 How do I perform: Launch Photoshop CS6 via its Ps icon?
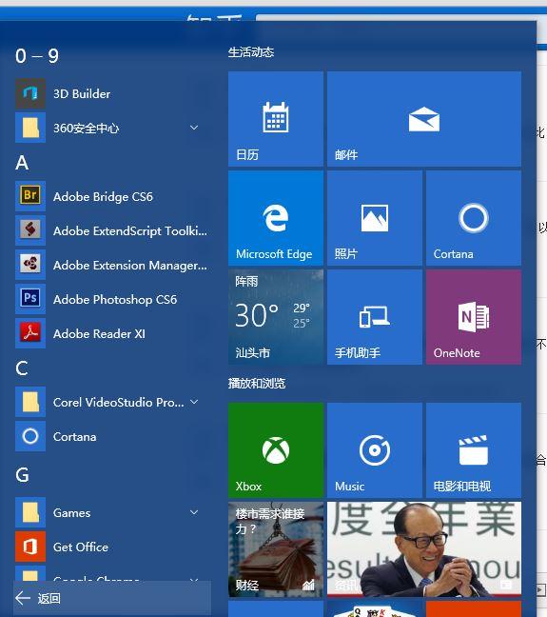30,299
